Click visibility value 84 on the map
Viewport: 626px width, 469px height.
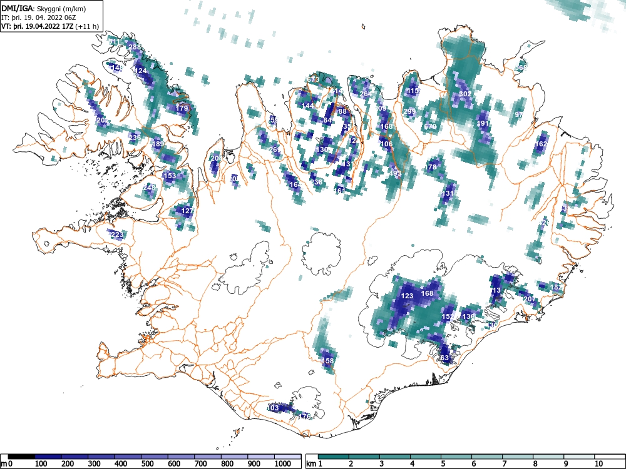tap(327, 120)
